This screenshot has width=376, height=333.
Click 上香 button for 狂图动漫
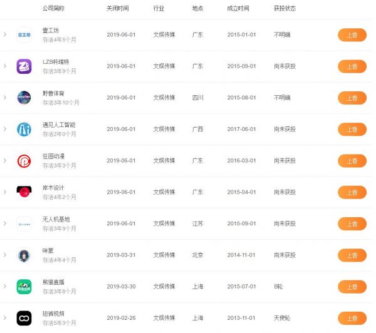(352, 161)
